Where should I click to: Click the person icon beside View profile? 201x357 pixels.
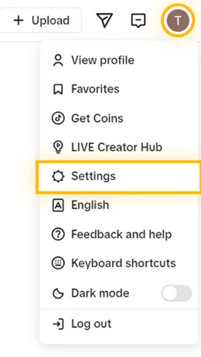click(x=58, y=60)
